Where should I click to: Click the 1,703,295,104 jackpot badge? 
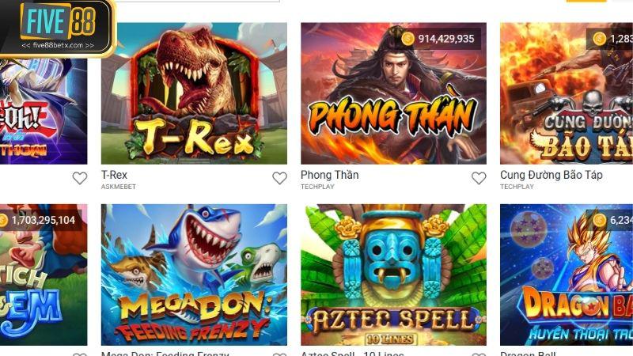pos(41,220)
